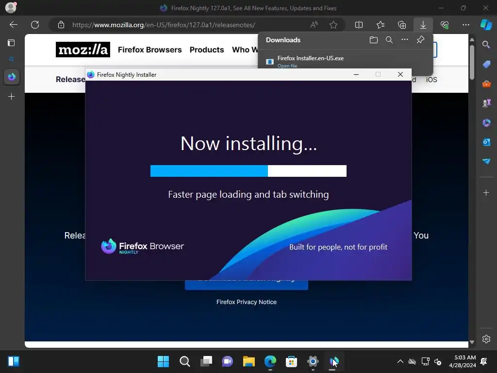Click the installer progress bar

point(248,171)
